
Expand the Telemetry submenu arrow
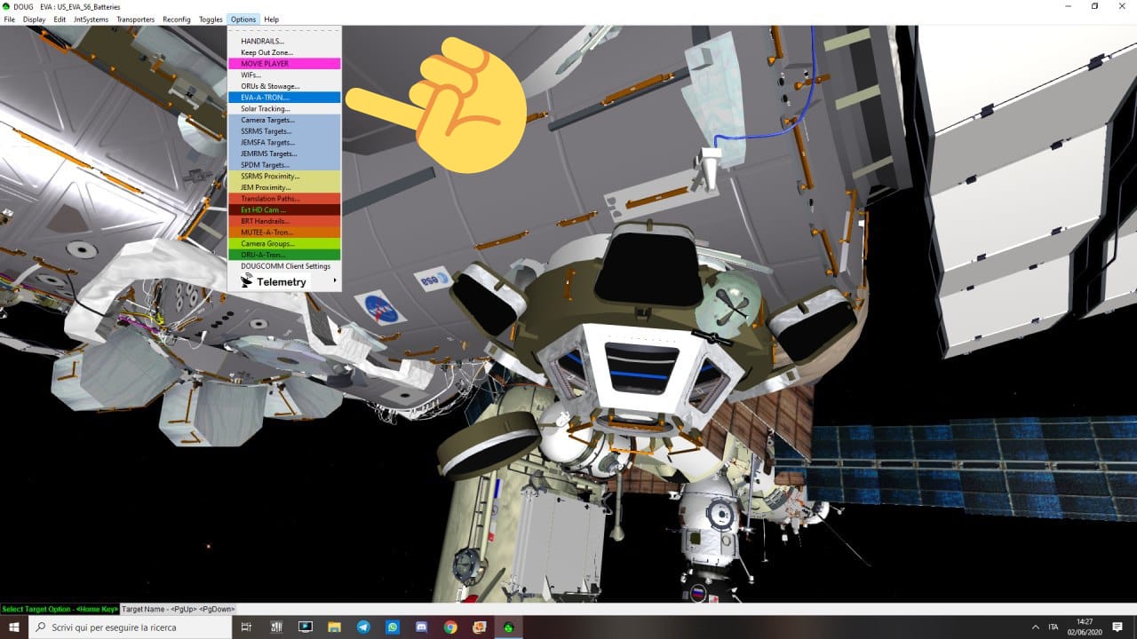pos(335,281)
